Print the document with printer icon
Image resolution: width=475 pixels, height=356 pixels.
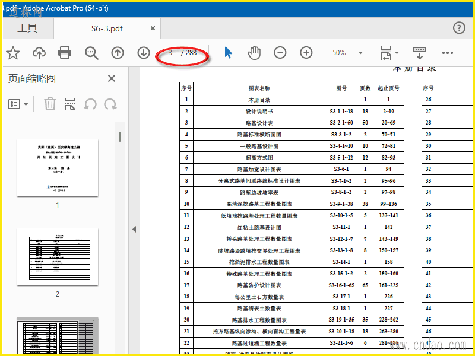(65, 53)
